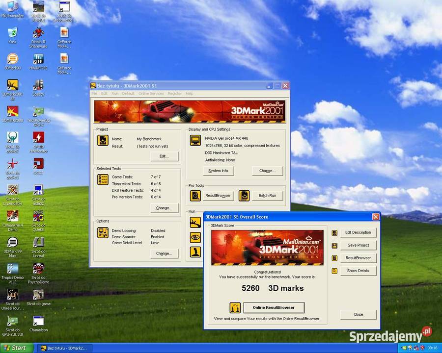Image resolution: width=442 pixels, height=353 pixels.
Task: Click the eye icon in the Run section
Action: (x=195, y=237)
